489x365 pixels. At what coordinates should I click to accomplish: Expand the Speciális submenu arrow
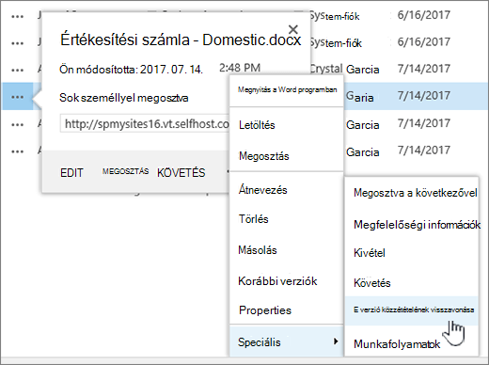(x=336, y=341)
